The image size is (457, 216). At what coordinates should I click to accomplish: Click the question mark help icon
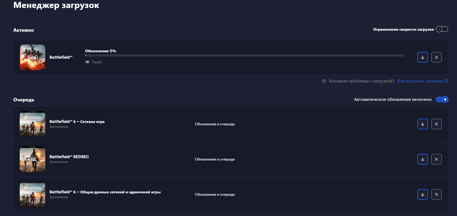324,81
